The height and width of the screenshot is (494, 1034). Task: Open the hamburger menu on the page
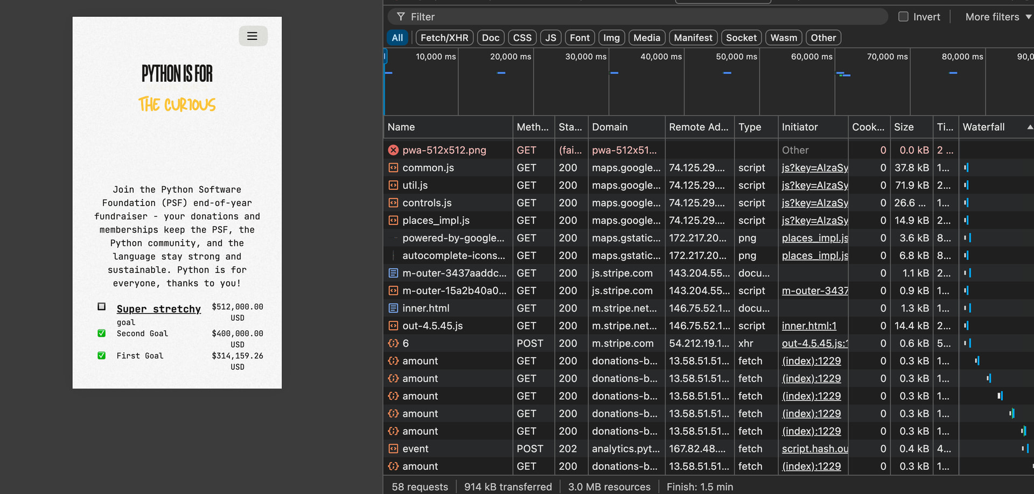tap(253, 36)
